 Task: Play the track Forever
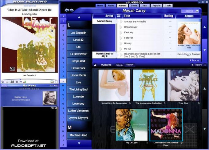[121, 38]
